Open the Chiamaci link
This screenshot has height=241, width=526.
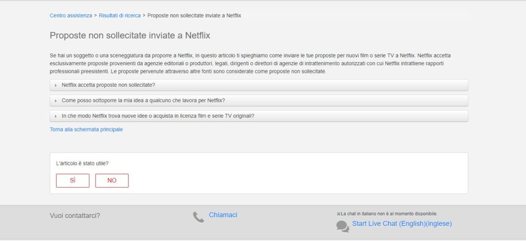click(x=223, y=215)
